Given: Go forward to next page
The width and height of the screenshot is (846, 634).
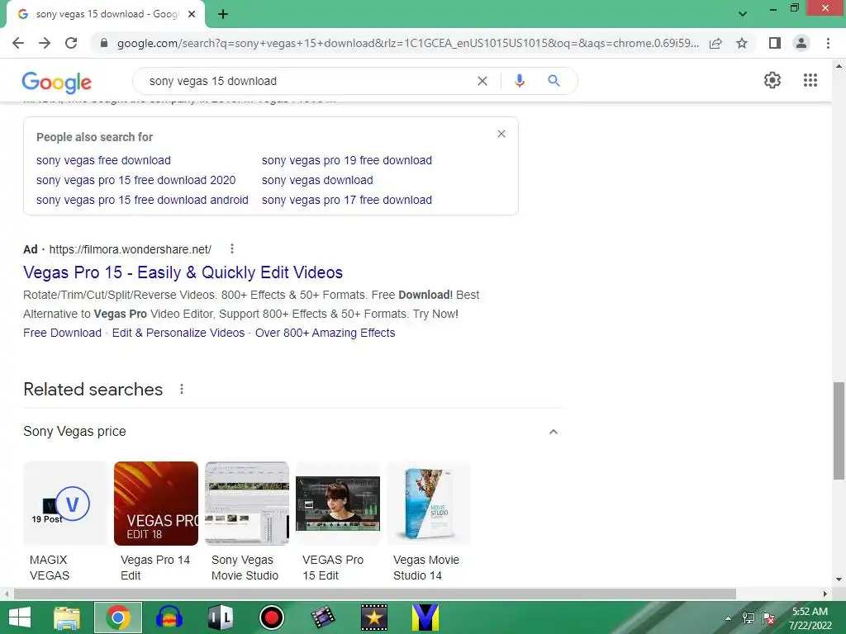Looking at the screenshot, I should pos(45,43).
